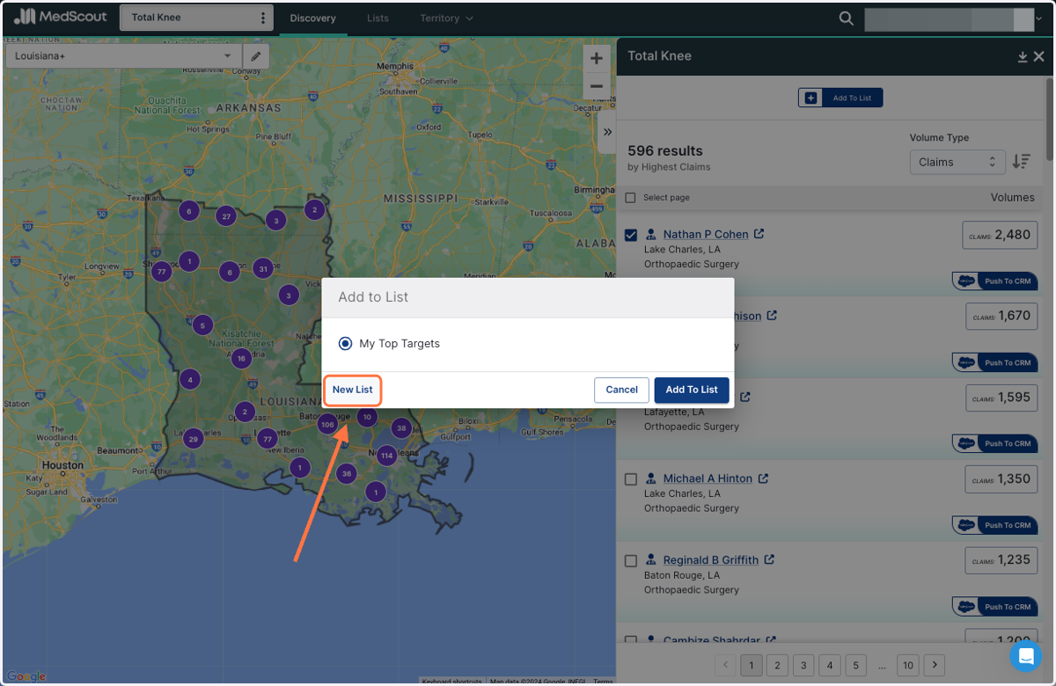Expand the Territory menu

(x=446, y=18)
